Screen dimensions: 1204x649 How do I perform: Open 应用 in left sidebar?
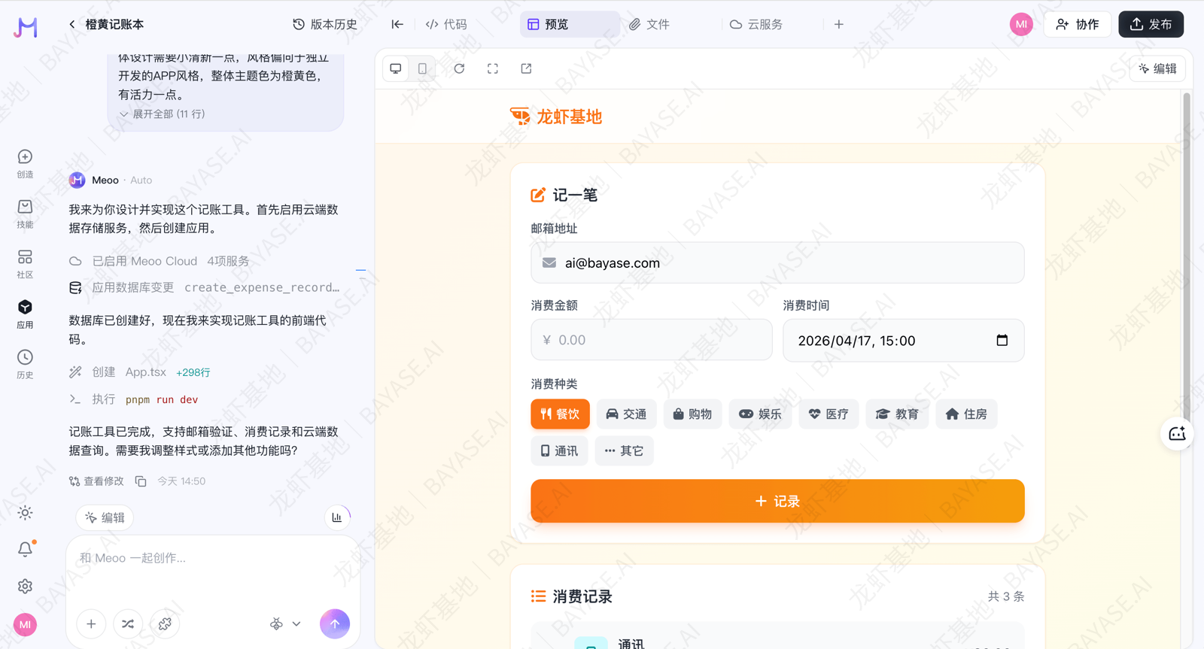point(25,314)
